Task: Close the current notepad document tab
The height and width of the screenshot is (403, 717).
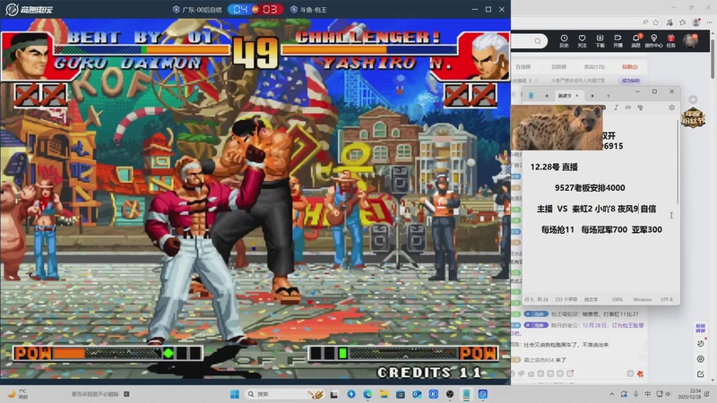Action: [x=577, y=96]
